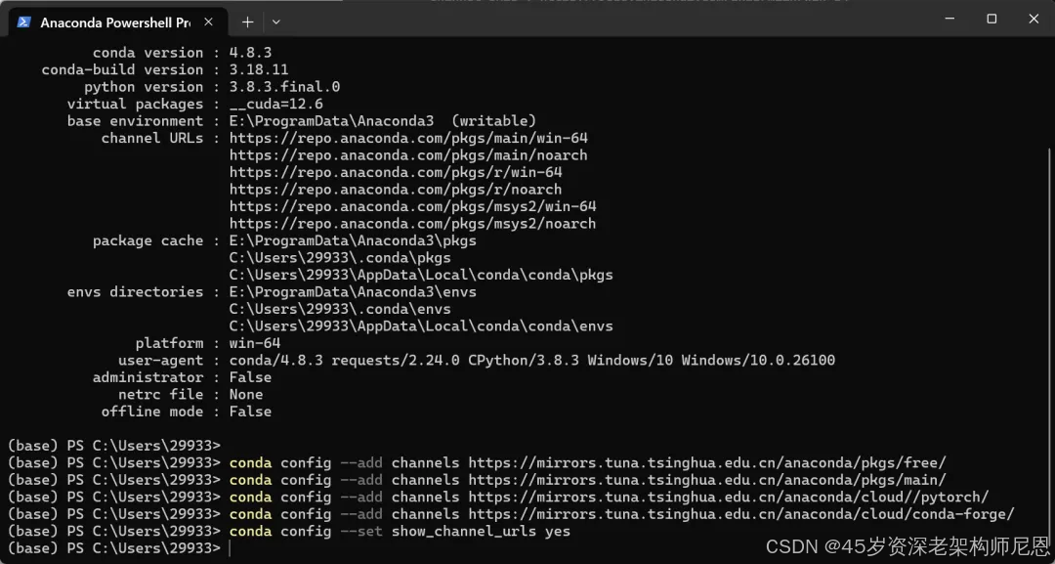Click the command adding tsinghua pkgs/main/ channel
1055x564 pixels.
588,480
